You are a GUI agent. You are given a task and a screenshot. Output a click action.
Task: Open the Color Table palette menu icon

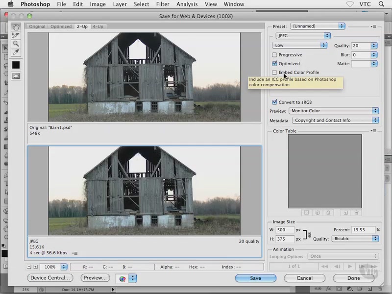373,131
